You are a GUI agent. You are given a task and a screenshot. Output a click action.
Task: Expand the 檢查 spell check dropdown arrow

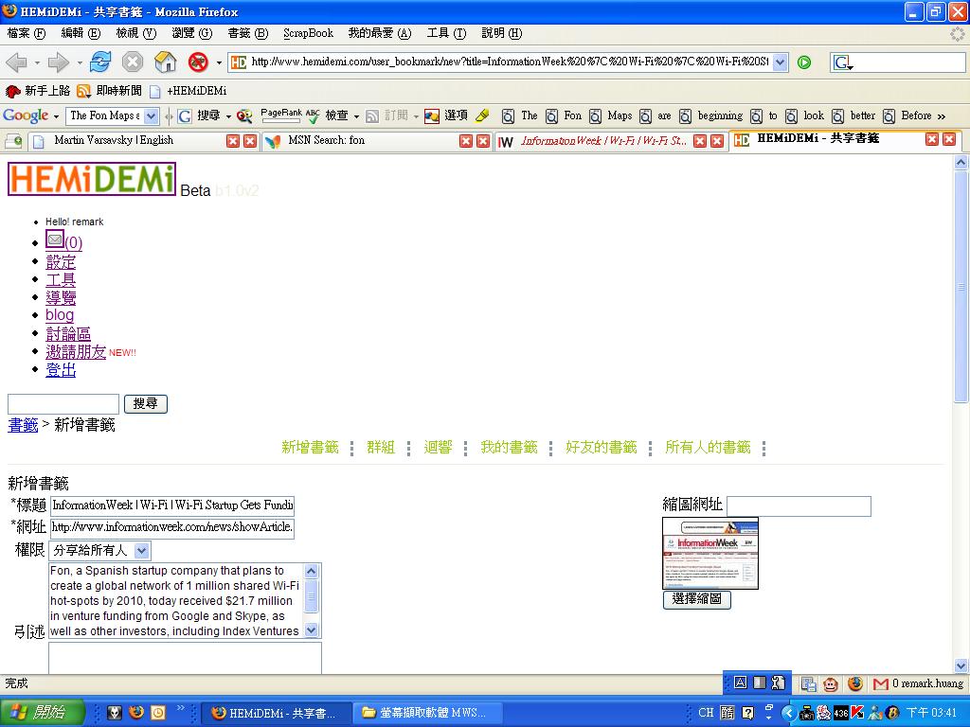pyautogui.click(x=356, y=116)
